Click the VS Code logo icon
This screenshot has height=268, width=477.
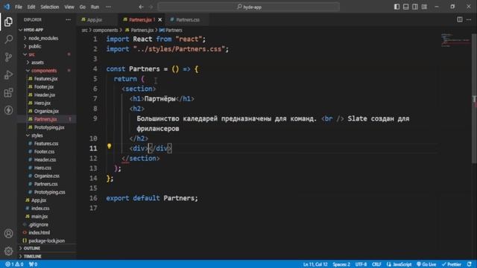pyautogui.click(x=7, y=7)
